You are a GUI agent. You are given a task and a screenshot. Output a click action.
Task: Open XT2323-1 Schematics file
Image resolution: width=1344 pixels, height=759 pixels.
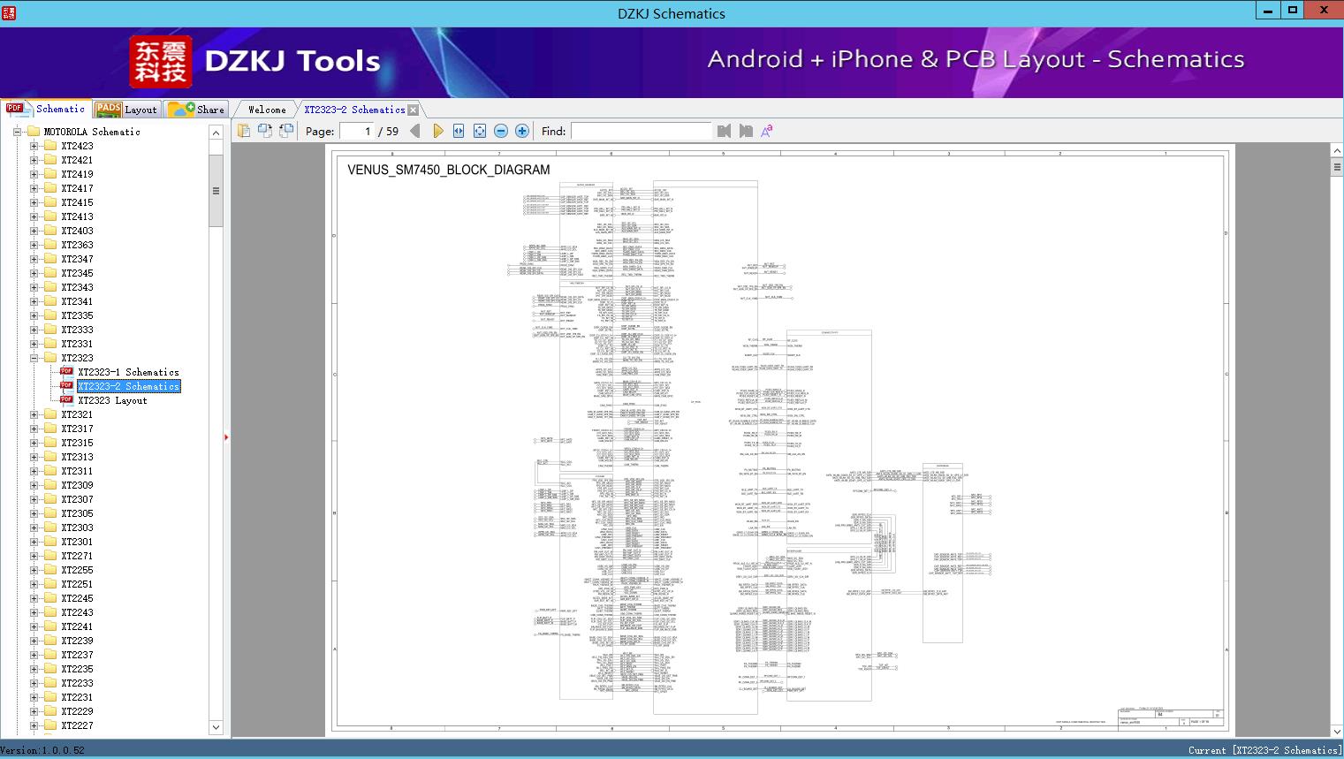click(x=127, y=372)
